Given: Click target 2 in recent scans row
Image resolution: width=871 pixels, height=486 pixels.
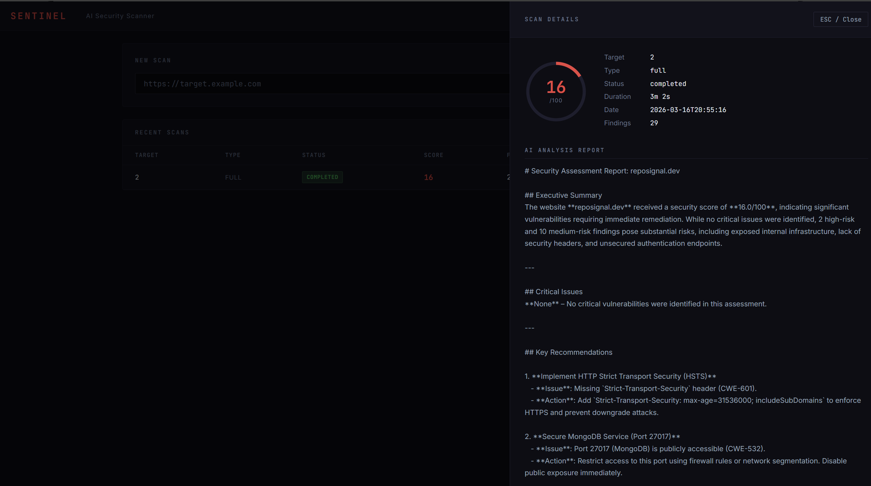Looking at the screenshot, I should [x=137, y=178].
